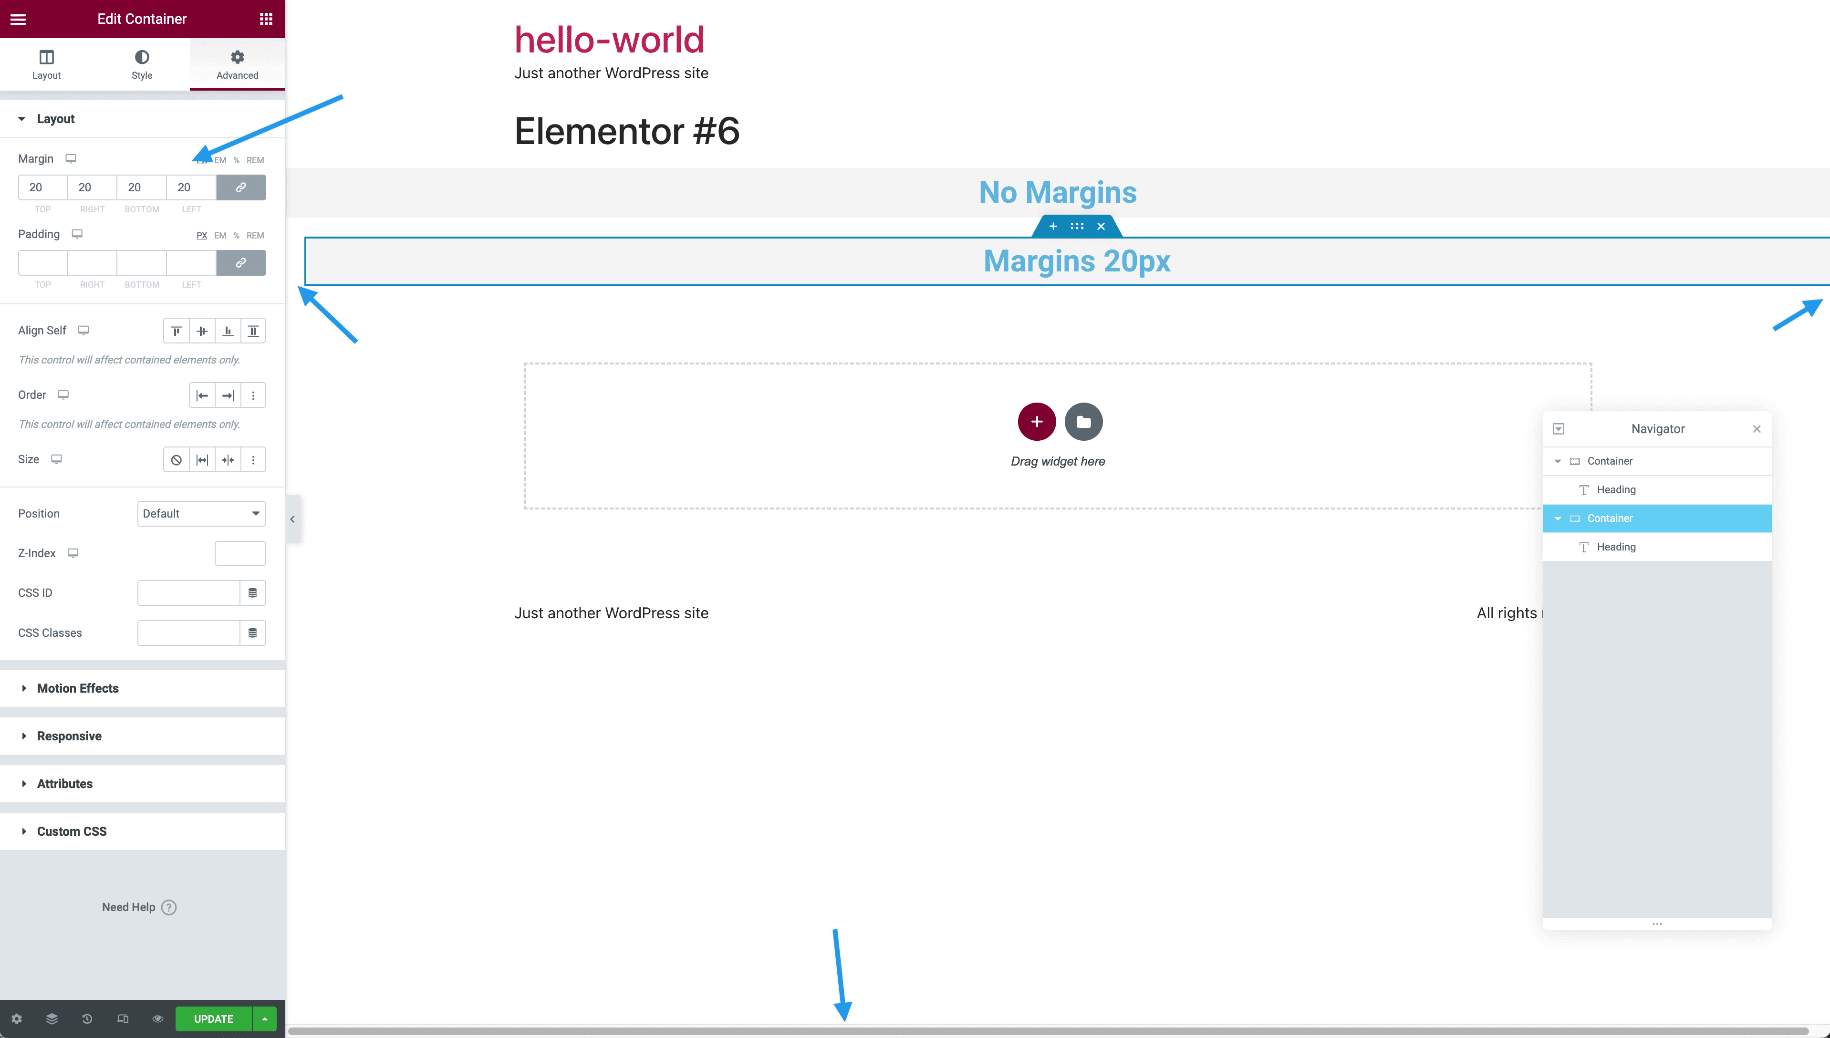Open revision History via clock icon

pos(87,1019)
